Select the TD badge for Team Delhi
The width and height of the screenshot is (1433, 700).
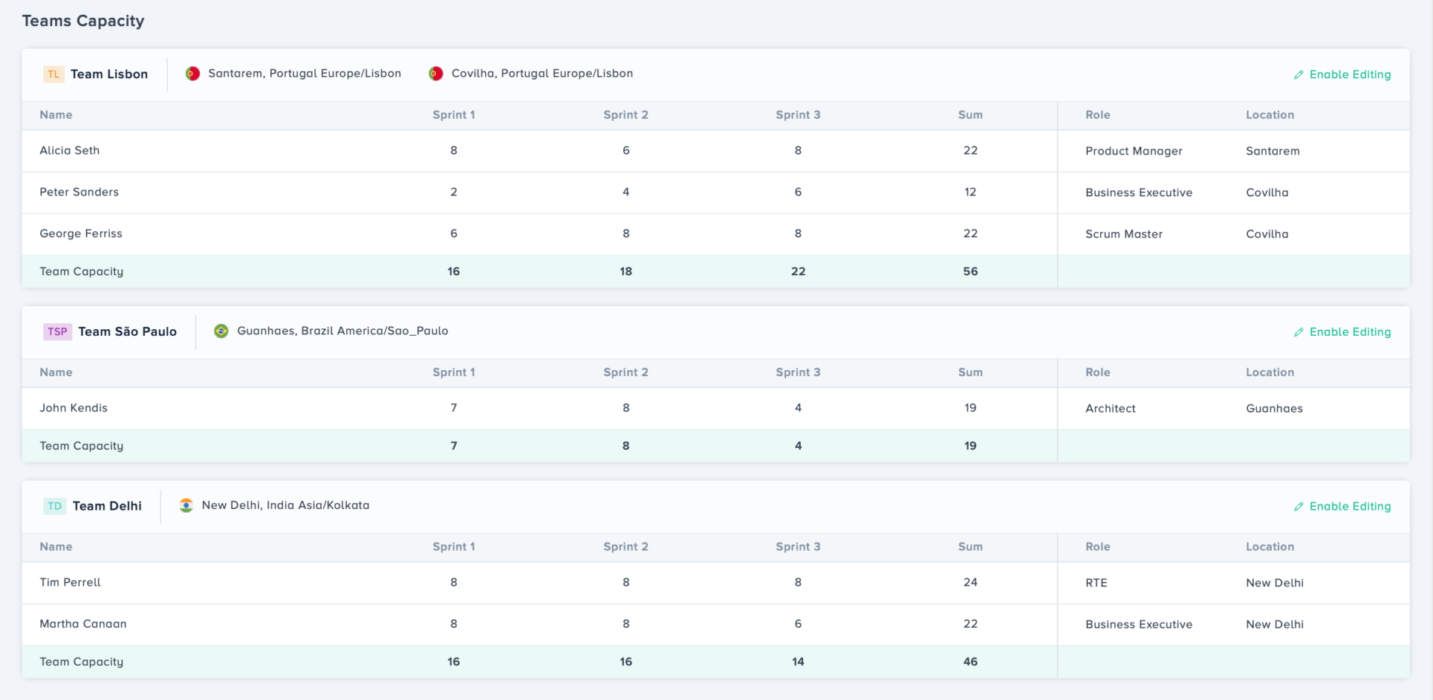(53, 506)
